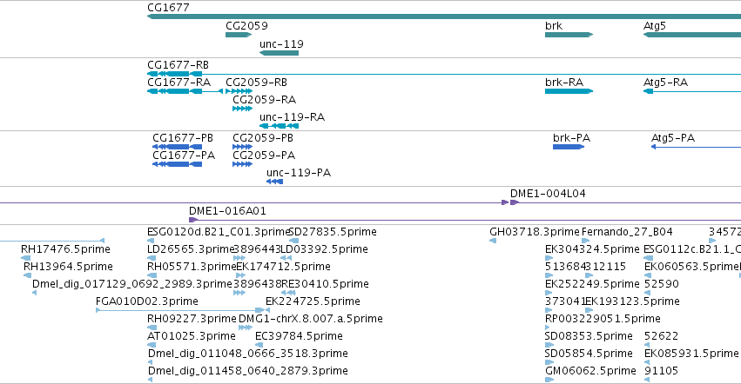This screenshot has height=384, width=741.
Task: Click the 91105 EST label
Action: pos(662,371)
